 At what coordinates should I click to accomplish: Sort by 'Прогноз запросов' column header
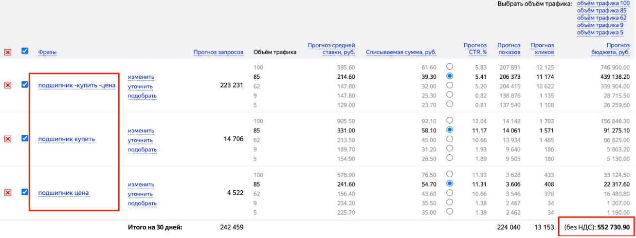(x=218, y=53)
